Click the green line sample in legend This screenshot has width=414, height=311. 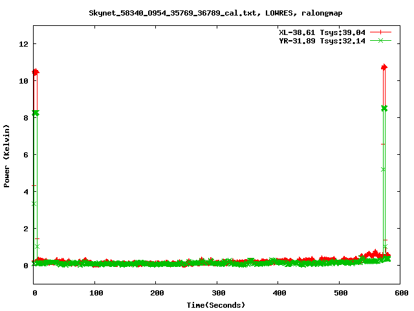[x=380, y=40]
